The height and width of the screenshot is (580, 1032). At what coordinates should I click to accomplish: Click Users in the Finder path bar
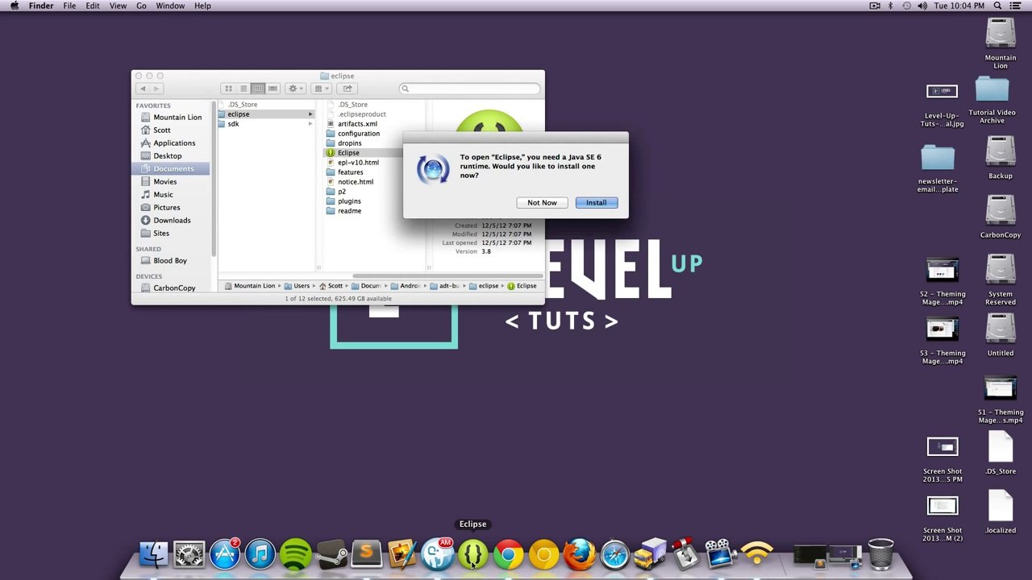[x=297, y=286]
